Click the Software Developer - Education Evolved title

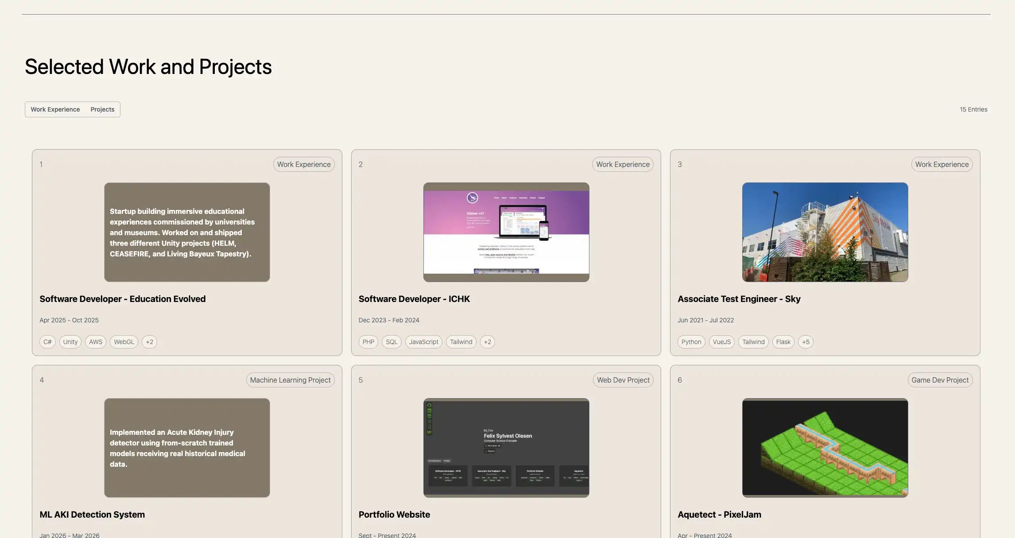tap(123, 299)
